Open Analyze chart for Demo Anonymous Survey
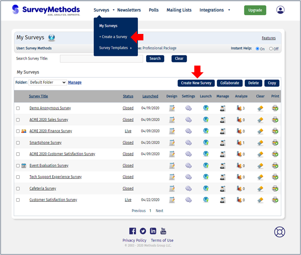The image size is (301, 255). coord(239,108)
